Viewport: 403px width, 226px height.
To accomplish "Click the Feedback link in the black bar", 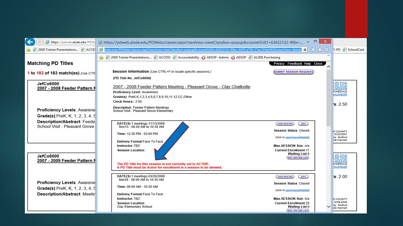I will [295, 63].
